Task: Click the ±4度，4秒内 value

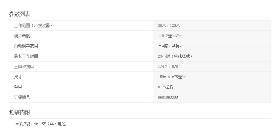Action: tap(170, 46)
